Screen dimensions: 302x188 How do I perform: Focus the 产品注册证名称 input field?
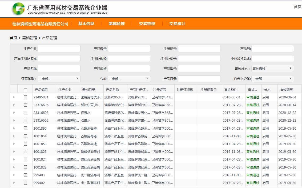[x=59, y=59]
